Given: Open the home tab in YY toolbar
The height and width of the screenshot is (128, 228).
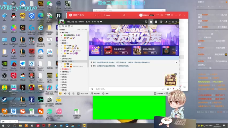Looking at the screenshot, I should (x=151, y=22).
